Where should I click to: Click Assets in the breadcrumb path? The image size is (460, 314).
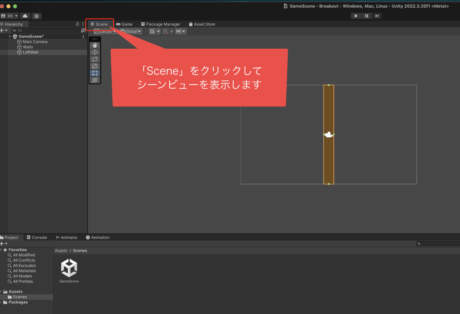click(x=61, y=251)
